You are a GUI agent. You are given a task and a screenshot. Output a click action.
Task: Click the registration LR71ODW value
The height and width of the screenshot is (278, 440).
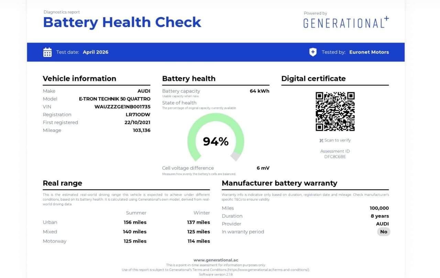click(x=138, y=114)
